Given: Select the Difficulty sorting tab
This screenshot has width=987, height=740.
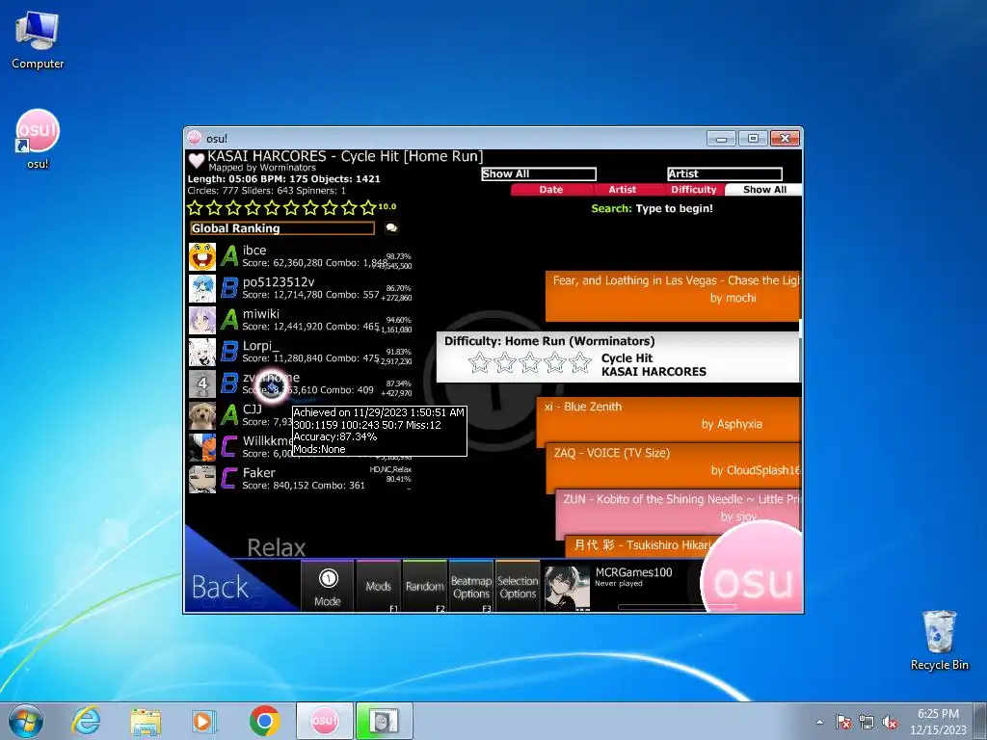Looking at the screenshot, I should click(694, 190).
